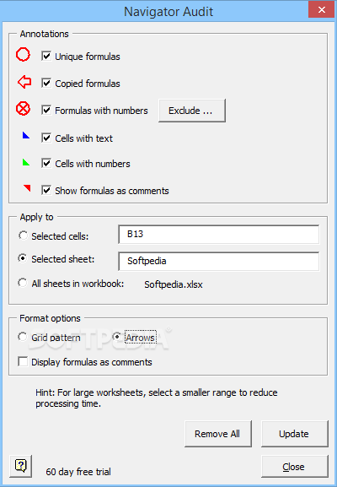Click the red crossed-circle formulas with numbers icon
The width and height of the screenshot is (337, 487).
coord(23,109)
